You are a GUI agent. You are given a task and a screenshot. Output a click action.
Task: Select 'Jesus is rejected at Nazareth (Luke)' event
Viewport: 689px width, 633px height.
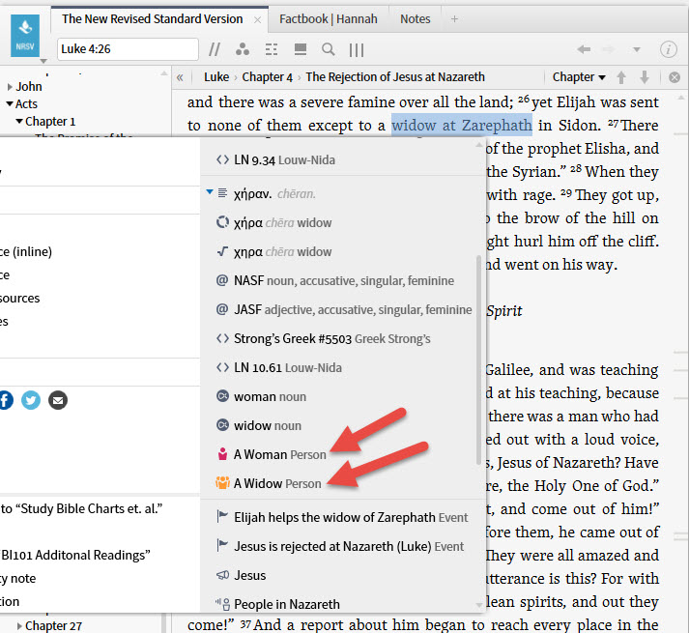pos(343,546)
